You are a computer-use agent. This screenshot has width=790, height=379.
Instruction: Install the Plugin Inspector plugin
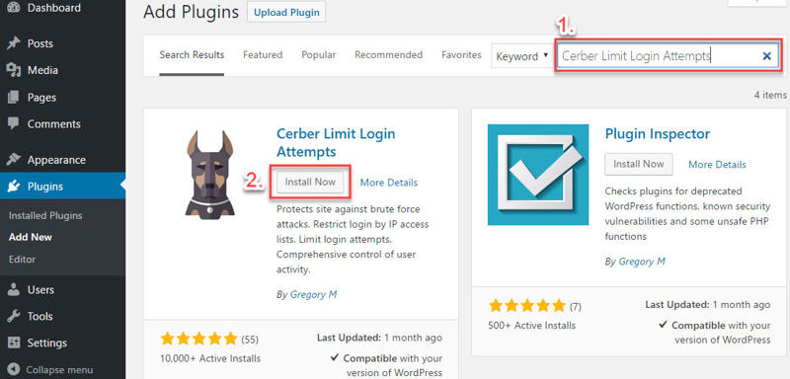[x=638, y=164]
